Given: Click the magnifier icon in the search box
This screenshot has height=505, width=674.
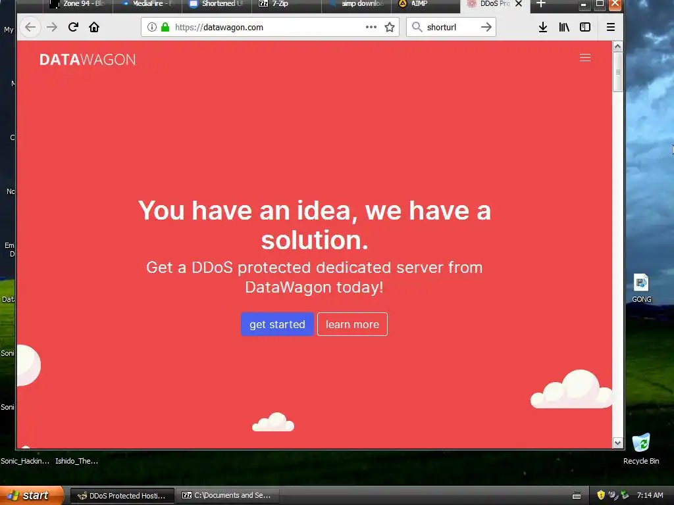Looking at the screenshot, I should (417, 27).
